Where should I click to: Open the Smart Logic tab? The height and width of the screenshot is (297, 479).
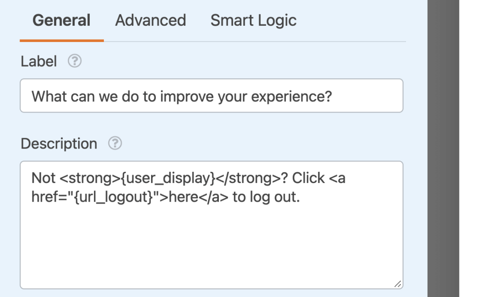pyautogui.click(x=253, y=21)
